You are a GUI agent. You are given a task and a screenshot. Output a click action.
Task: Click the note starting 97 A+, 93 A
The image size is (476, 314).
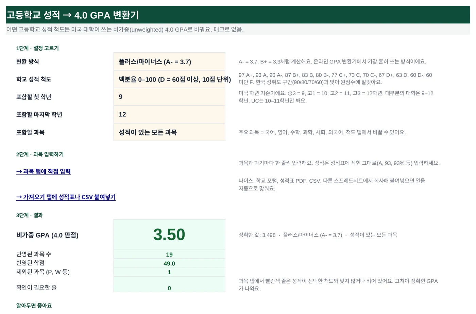point(335,78)
